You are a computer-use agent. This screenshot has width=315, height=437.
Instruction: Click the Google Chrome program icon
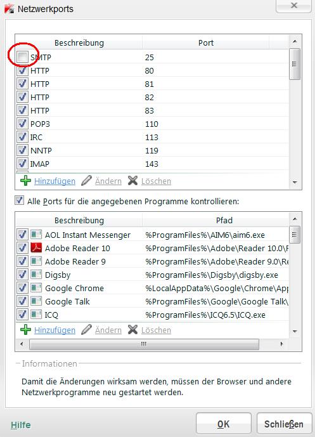[36, 287]
